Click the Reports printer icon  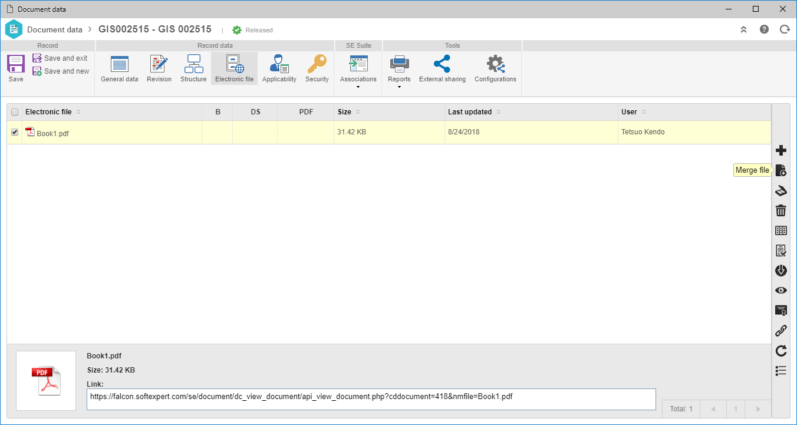pyautogui.click(x=399, y=64)
